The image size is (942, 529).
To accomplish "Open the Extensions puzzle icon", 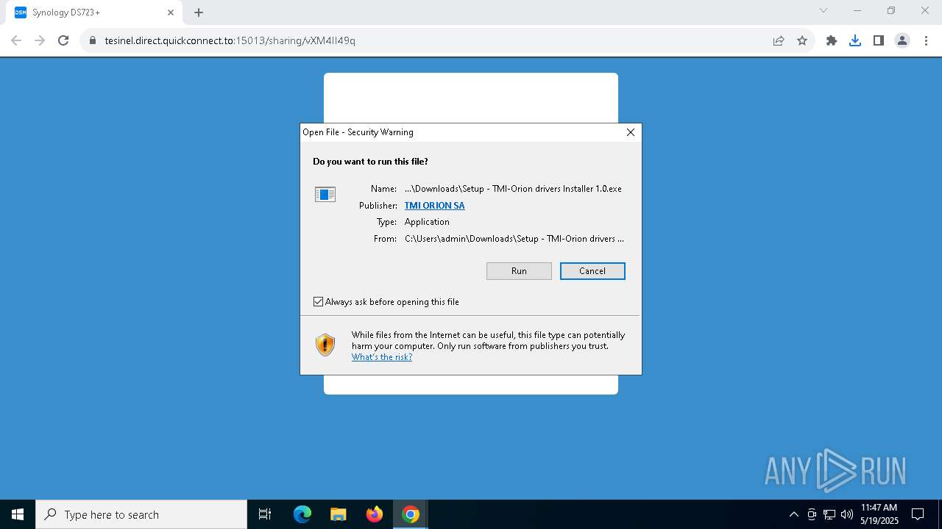I will coord(832,40).
